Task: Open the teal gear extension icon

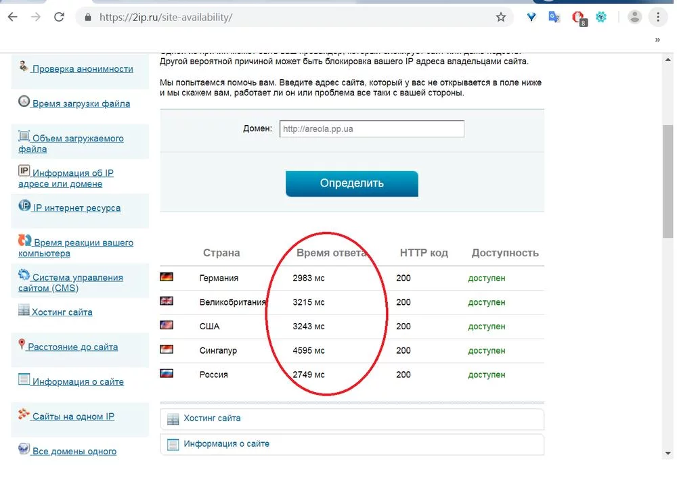Action: [x=601, y=18]
